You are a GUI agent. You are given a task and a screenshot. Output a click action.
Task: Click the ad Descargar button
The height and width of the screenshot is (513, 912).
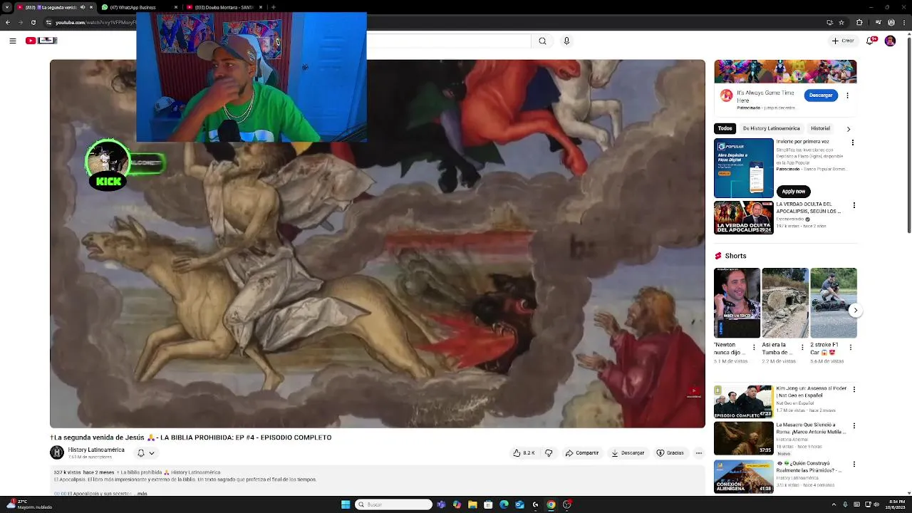pyautogui.click(x=821, y=95)
